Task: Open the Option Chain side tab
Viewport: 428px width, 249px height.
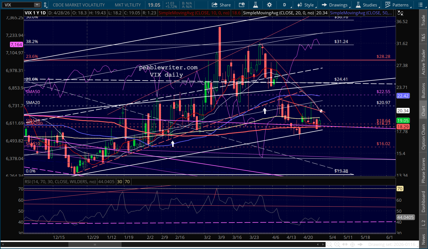Action: (423, 137)
